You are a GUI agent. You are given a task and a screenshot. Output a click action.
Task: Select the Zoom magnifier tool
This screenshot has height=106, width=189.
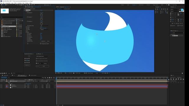8,5
